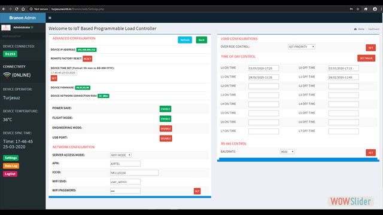Click the D1253 connected device badge
Screen dimensions: 383x215
point(10,54)
